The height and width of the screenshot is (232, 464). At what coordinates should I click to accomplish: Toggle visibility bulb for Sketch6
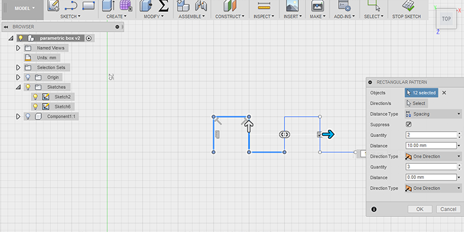tap(35, 106)
